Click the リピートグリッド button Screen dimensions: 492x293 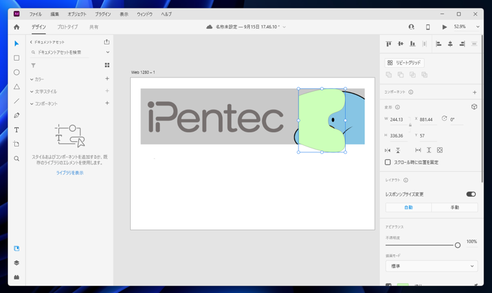(x=405, y=63)
